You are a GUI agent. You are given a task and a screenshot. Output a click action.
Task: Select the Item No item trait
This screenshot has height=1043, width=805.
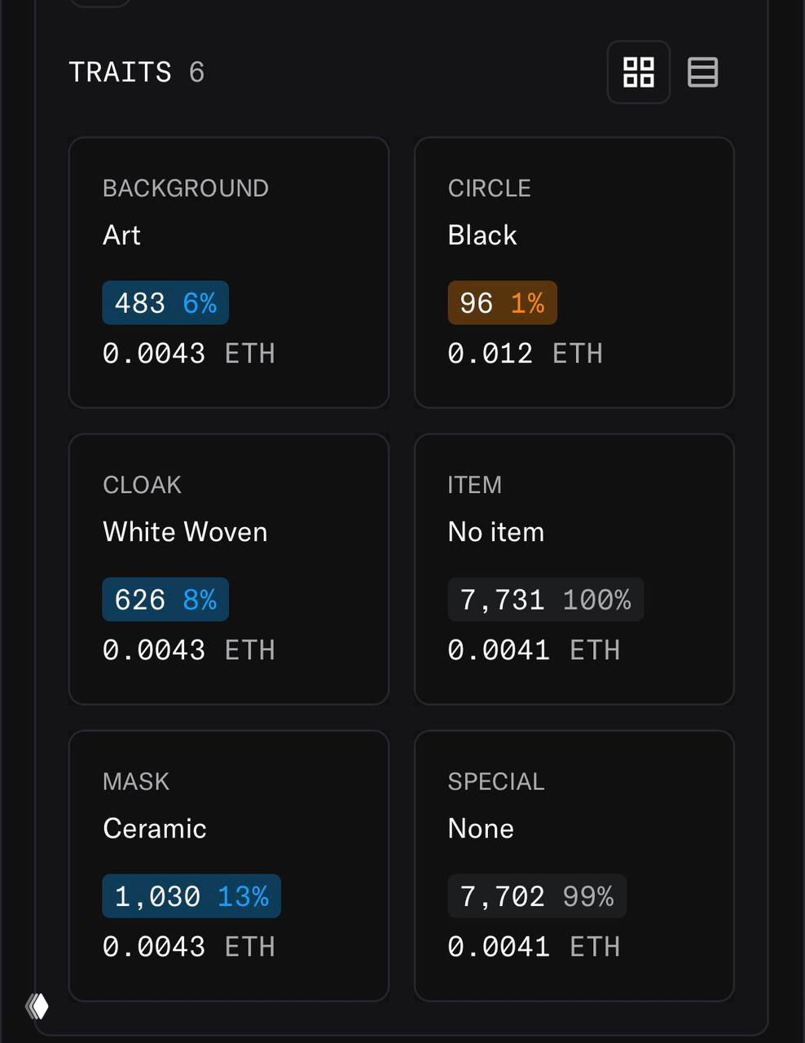(574, 569)
